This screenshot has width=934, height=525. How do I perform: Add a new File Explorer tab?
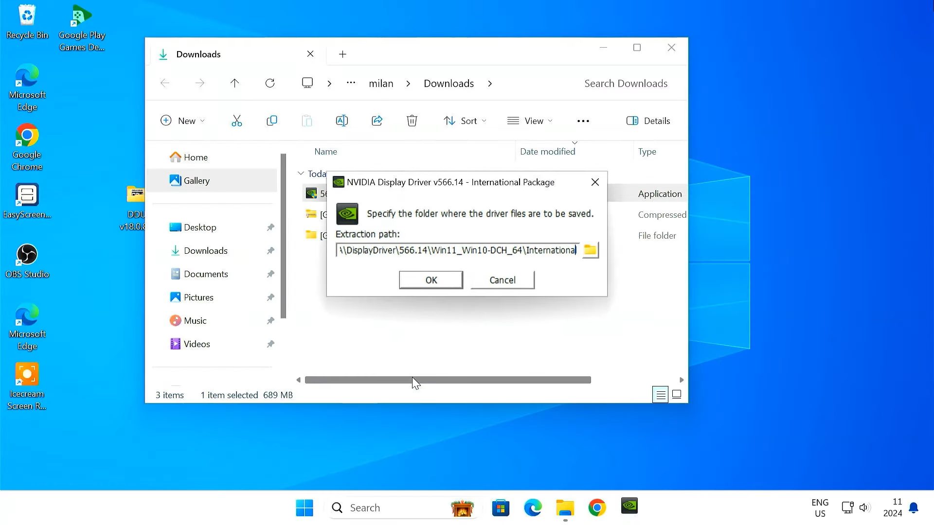pyautogui.click(x=342, y=54)
